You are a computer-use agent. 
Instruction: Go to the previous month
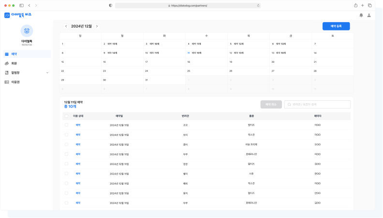pos(66,27)
